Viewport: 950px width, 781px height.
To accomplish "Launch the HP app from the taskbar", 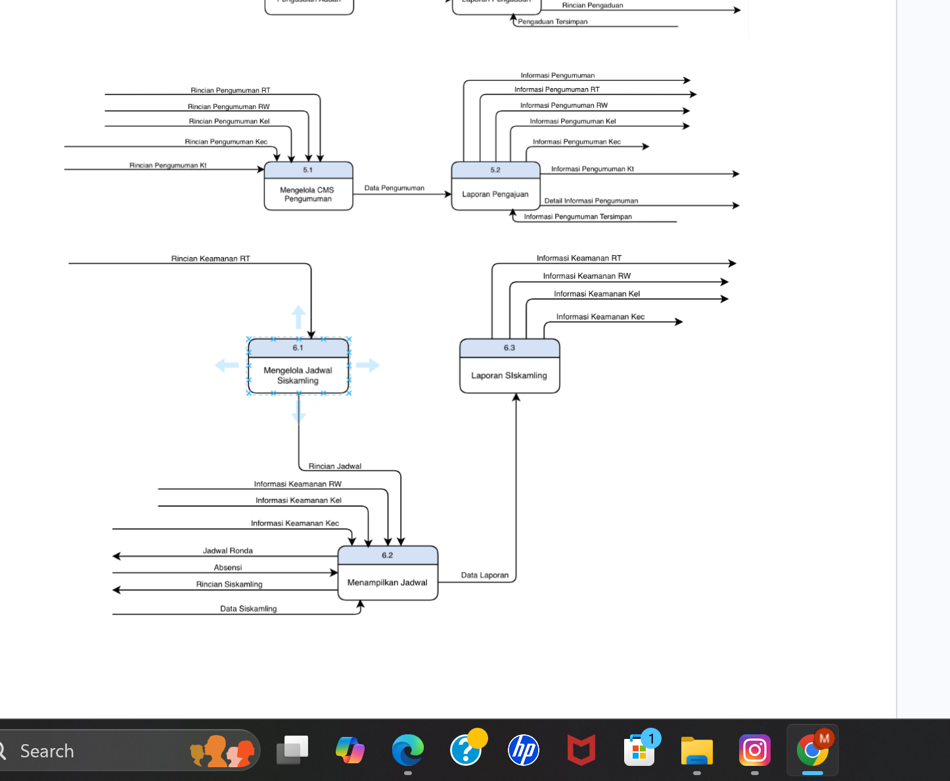I will pyautogui.click(x=524, y=750).
